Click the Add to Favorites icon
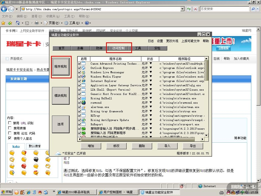This screenshot has height=196, width=261. click(10, 23)
